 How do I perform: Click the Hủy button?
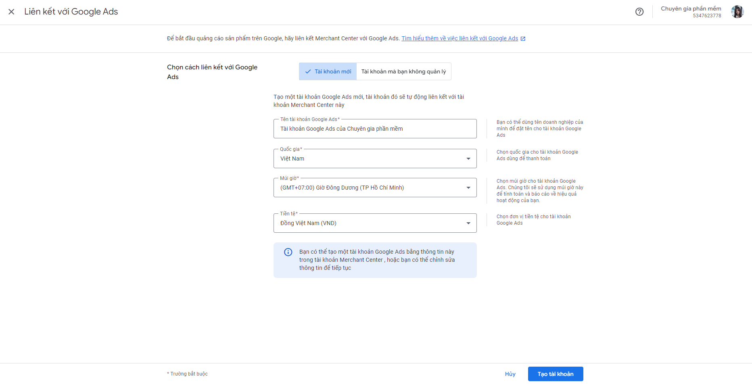coord(510,374)
